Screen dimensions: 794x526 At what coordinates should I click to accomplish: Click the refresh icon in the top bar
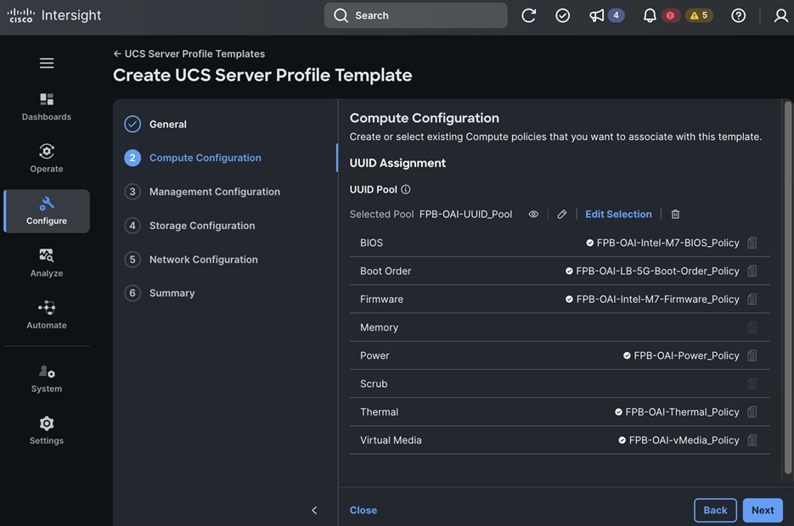pyautogui.click(x=528, y=15)
